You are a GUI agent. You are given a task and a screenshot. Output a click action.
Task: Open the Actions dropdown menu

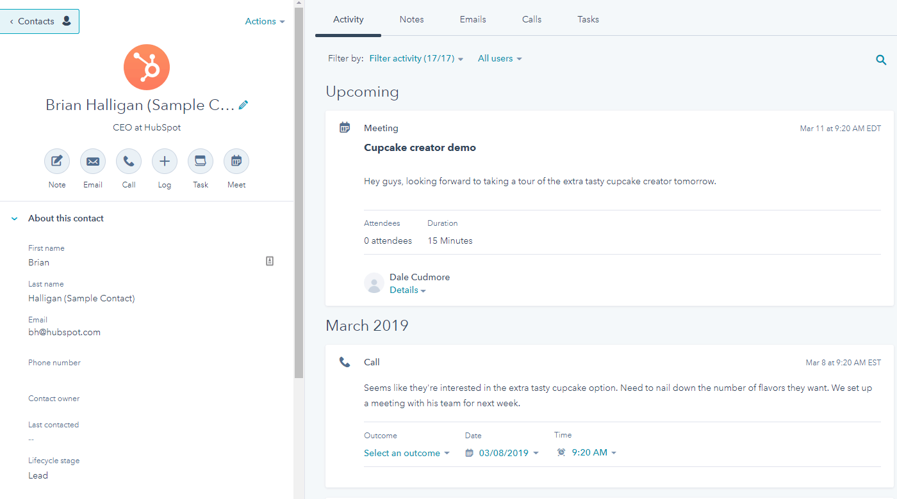click(x=265, y=21)
